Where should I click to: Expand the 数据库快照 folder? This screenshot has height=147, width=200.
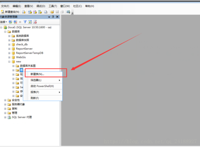pos(9,40)
